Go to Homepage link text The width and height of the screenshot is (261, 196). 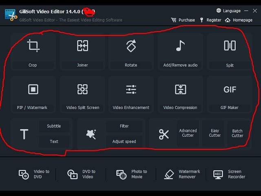(x=243, y=20)
